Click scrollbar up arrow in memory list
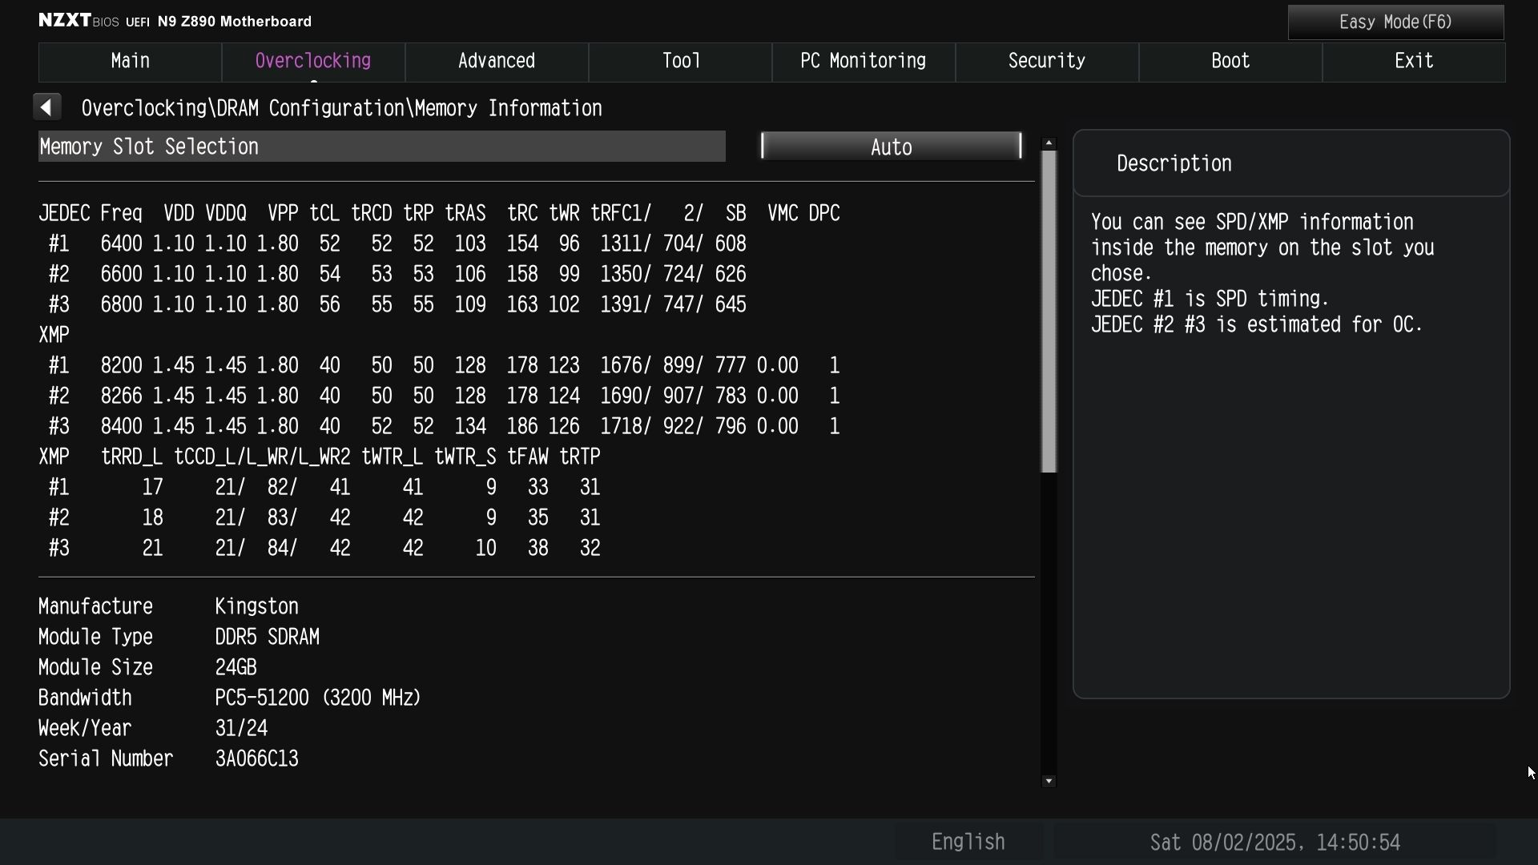 pos(1049,143)
